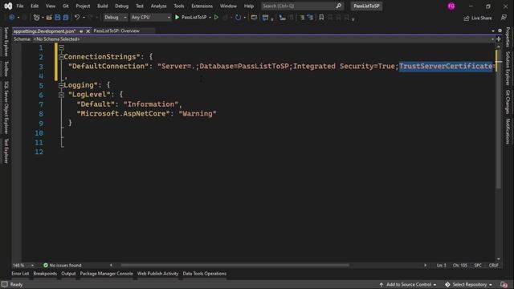Click the open file folder icon

pyautogui.click(x=49, y=18)
